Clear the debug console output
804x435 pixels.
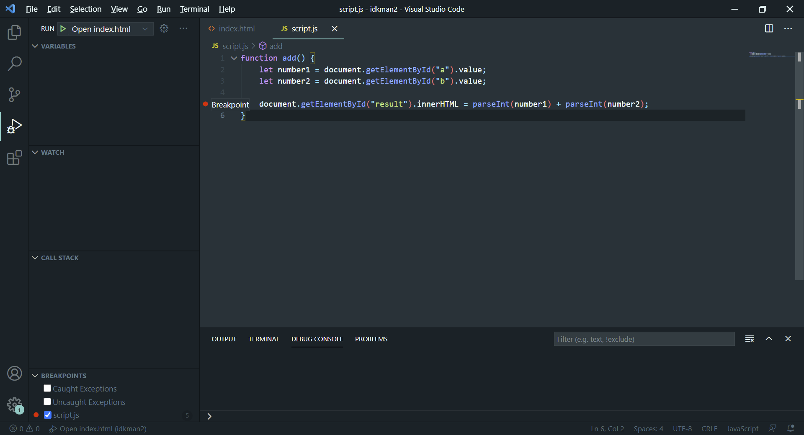pos(749,339)
